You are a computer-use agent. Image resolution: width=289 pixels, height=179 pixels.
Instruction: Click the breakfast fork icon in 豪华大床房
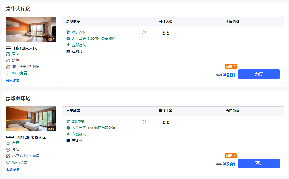(x=68, y=32)
